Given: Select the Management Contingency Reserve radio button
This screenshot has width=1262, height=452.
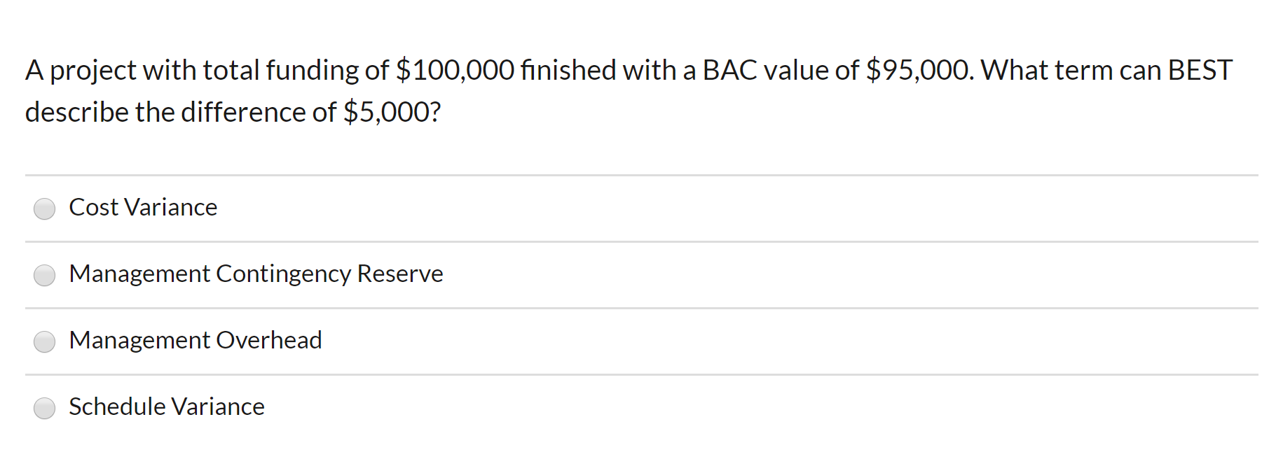Looking at the screenshot, I should (x=44, y=275).
